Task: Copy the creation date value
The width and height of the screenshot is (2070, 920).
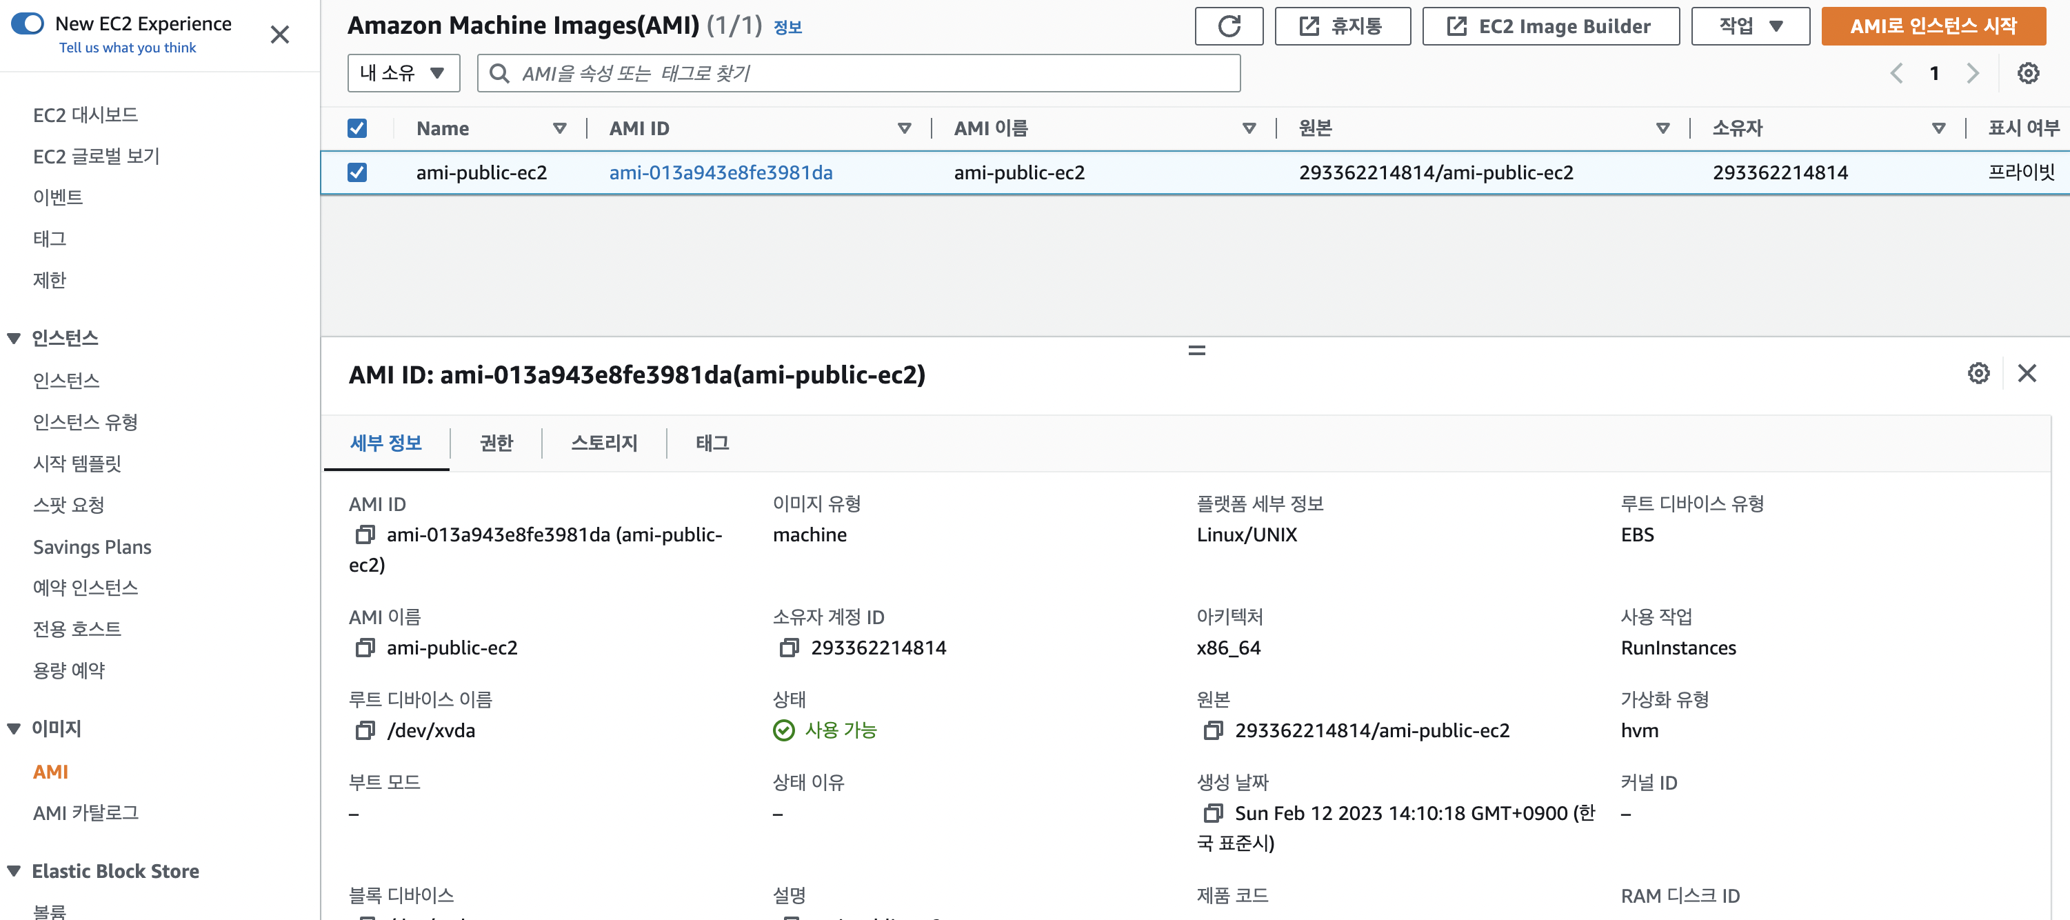Action: coord(1213,813)
